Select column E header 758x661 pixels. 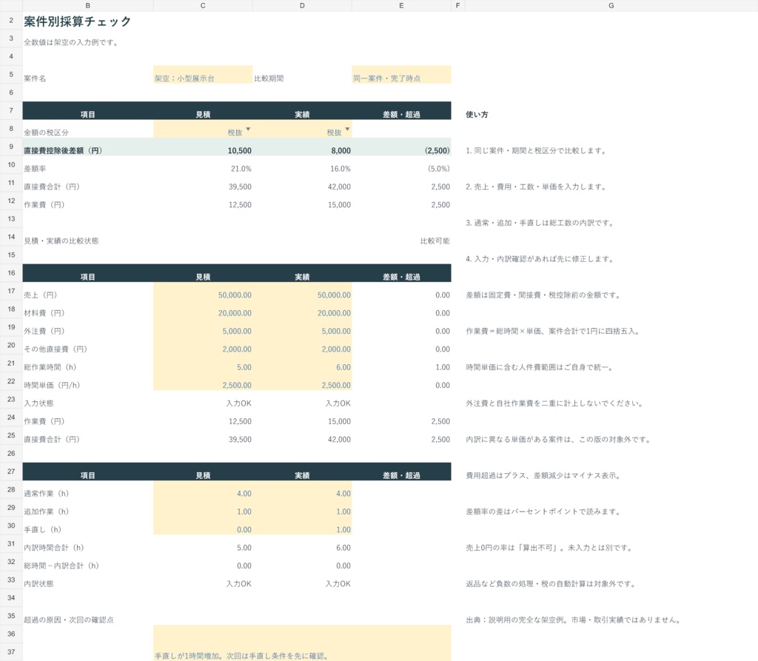(x=401, y=6)
